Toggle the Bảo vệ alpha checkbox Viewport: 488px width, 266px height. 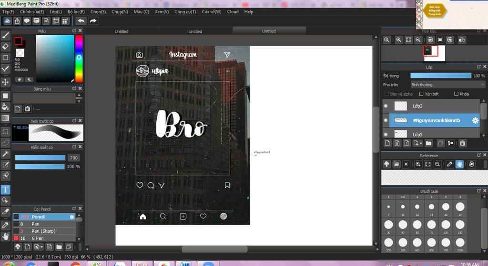(386, 94)
